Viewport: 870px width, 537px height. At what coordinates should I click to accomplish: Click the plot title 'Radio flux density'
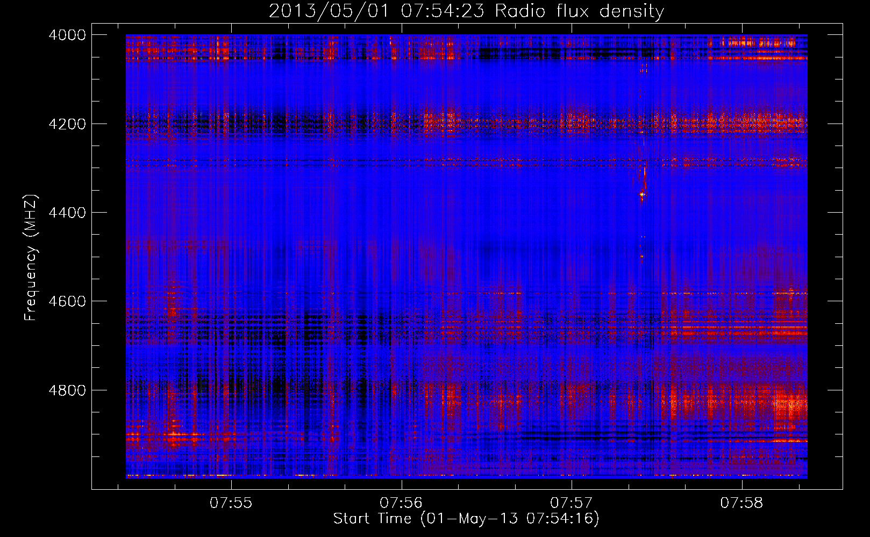point(579,11)
